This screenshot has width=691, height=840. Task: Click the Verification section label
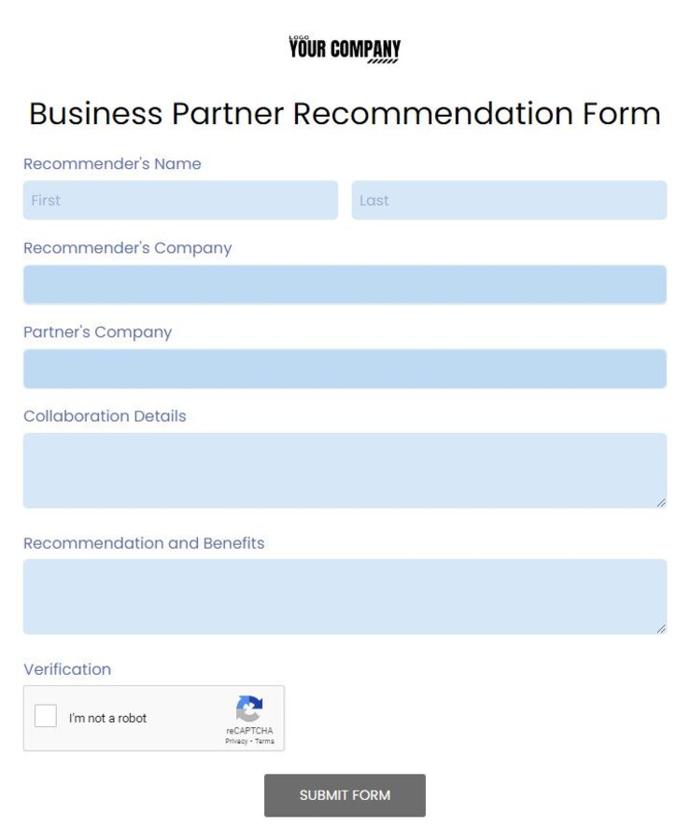(67, 669)
